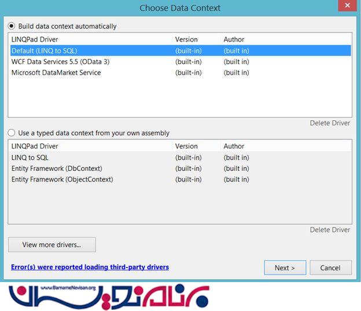Select the Default (LINQ to SQL) driver
Screen dimensions: 361x311
[44, 51]
